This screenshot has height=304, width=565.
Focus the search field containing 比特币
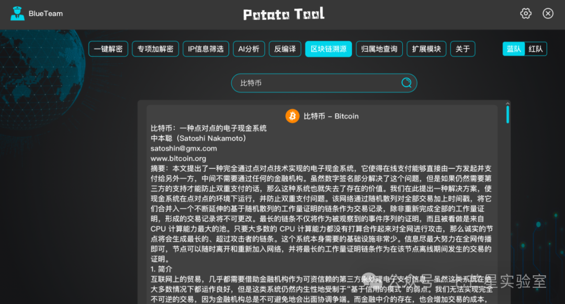(x=324, y=83)
